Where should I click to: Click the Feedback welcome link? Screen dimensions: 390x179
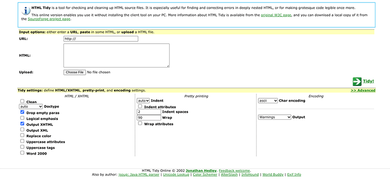pyautogui.click(x=234, y=171)
